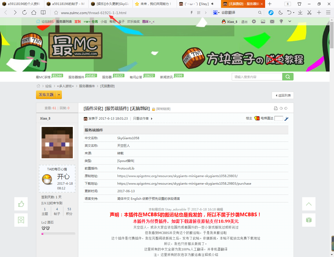Open a new tab with the plus button

(270, 4)
